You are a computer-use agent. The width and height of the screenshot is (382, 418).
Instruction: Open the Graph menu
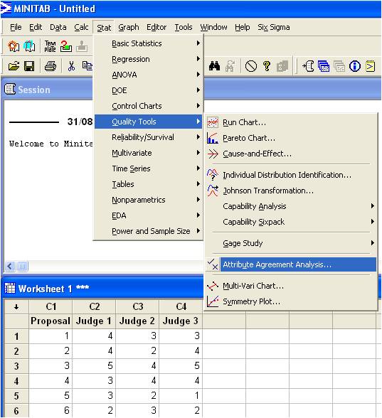(x=129, y=27)
